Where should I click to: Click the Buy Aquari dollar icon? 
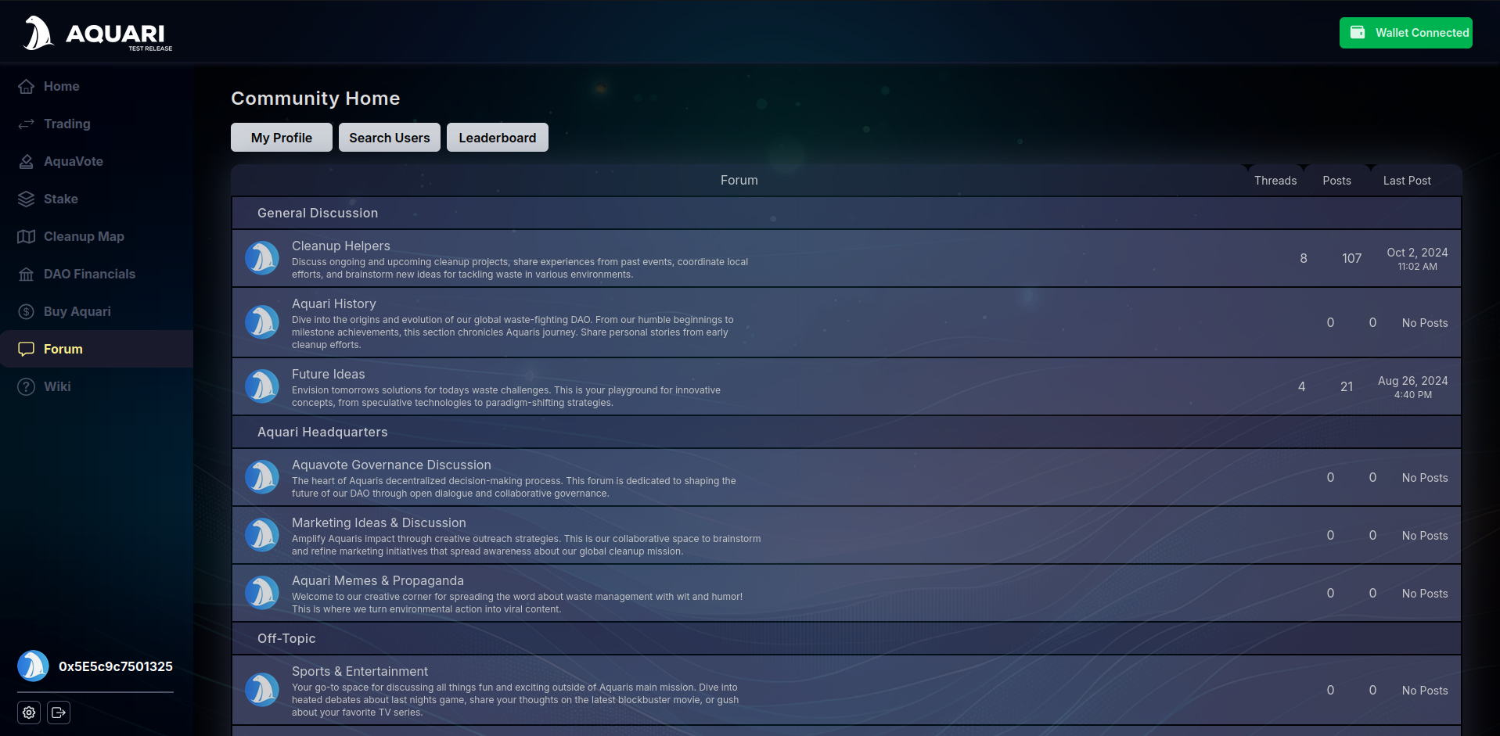click(x=27, y=311)
